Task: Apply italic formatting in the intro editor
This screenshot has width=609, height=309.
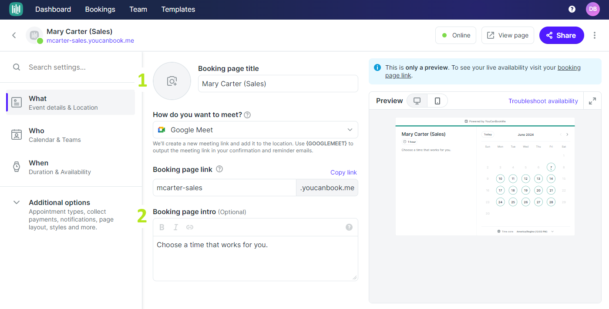Action: pyautogui.click(x=176, y=227)
